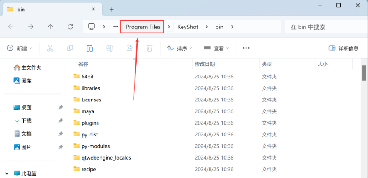Open 主文件夹 in the sidebar
The height and width of the screenshot is (178, 368).
tap(28, 68)
